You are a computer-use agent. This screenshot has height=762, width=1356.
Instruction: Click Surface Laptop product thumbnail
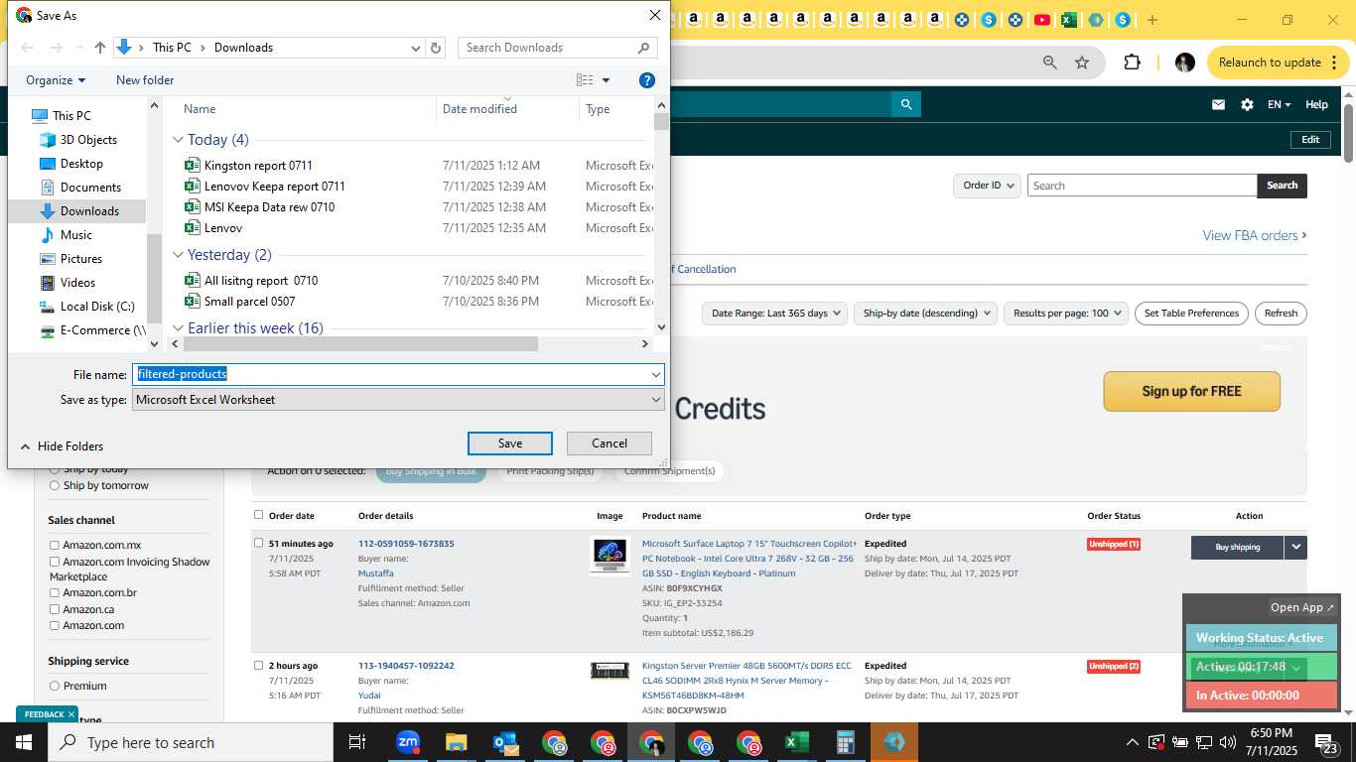(610, 556)
